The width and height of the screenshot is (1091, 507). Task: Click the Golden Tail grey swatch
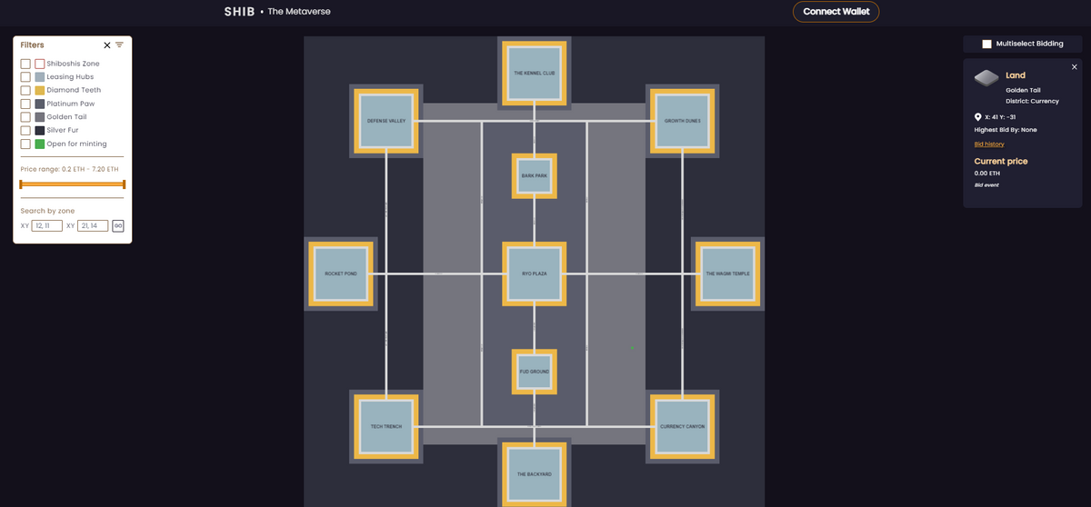[x=39, y=117]
